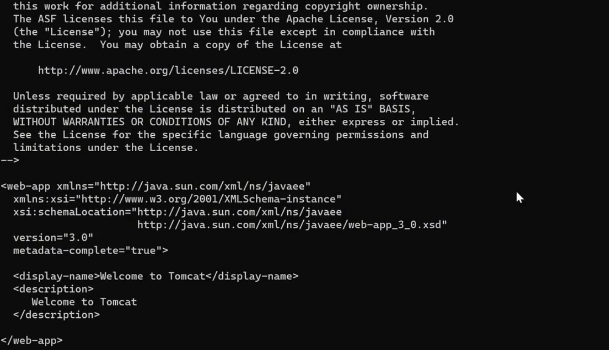Click the comment end marker -->
609x350 pixels.
(10, 160)
